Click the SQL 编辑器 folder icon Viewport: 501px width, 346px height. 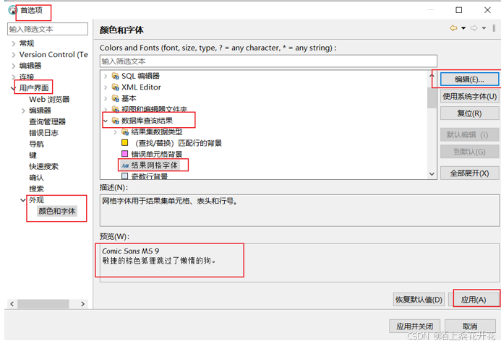[x=116, y=76]
